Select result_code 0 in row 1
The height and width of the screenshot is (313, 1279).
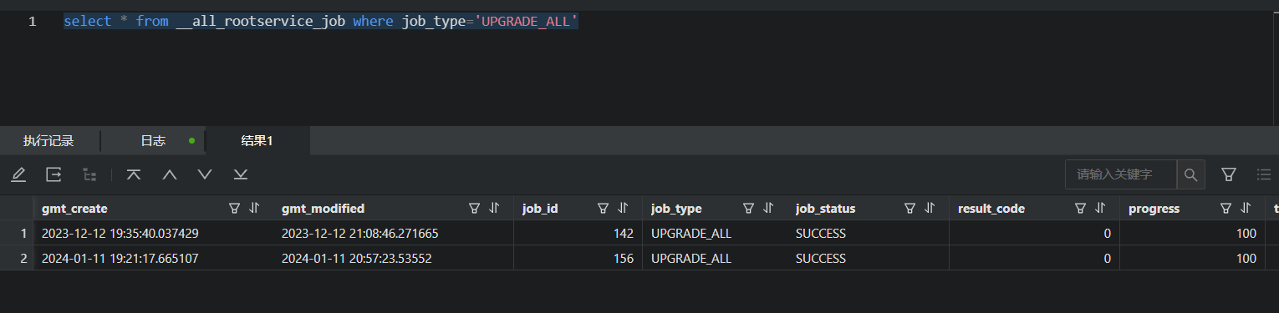(1035, 233)
